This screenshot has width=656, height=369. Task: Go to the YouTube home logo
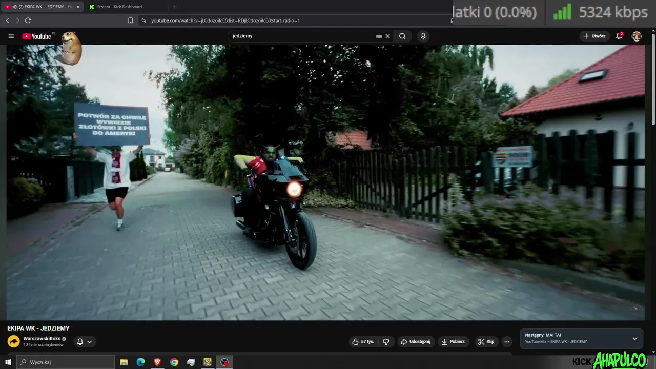[36, 36]
